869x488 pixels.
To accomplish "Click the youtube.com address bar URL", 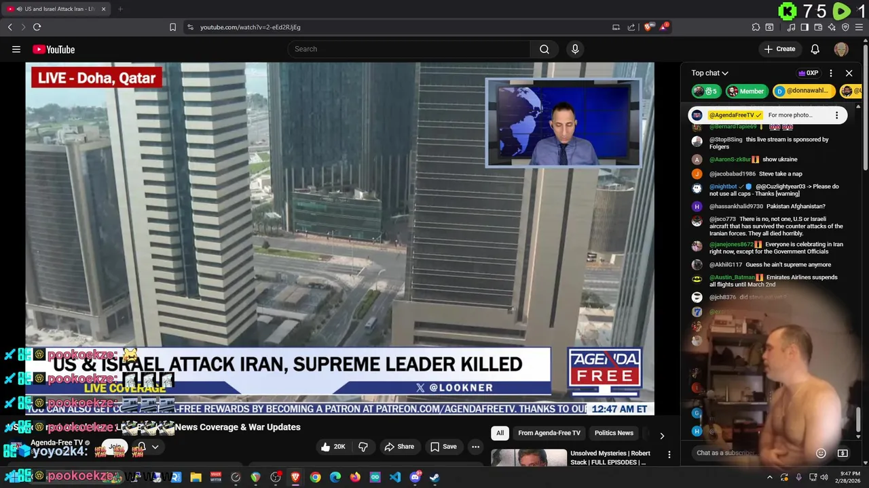I will click(251, 27).
